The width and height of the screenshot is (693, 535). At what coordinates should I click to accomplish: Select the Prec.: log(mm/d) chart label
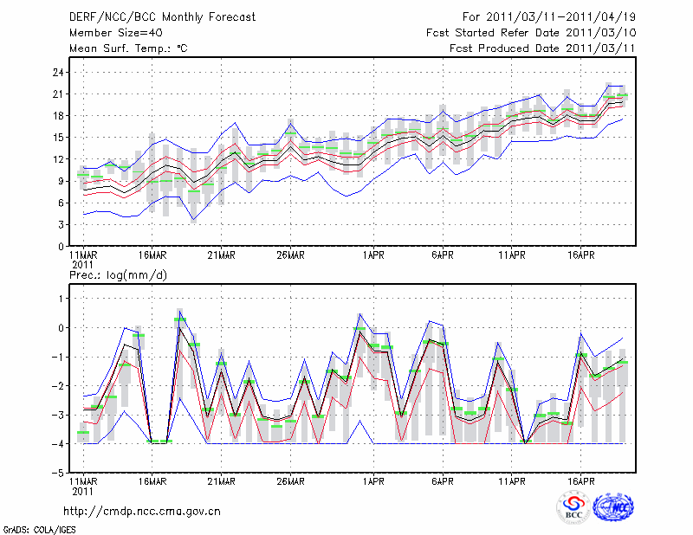point(116,274)
